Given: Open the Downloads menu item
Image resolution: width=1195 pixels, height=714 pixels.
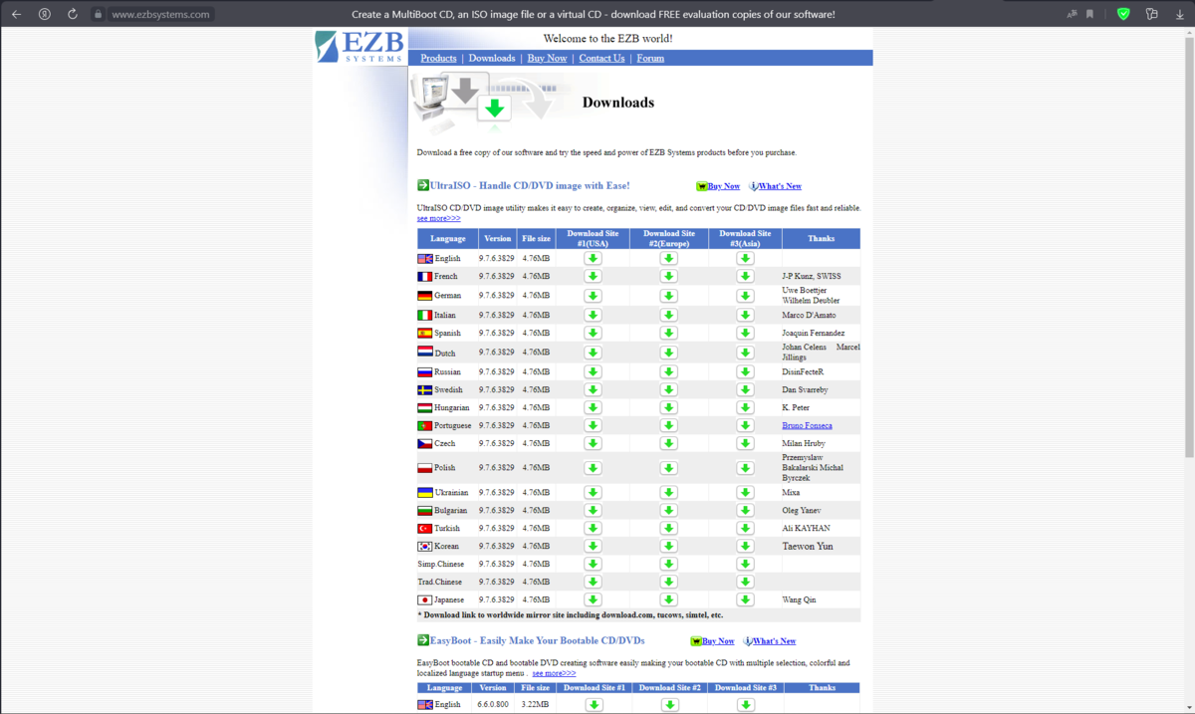Looking at the screenshot, I should (x=492, y=58).
